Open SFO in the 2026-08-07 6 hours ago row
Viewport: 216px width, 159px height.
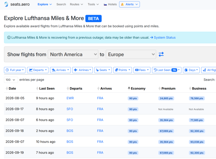(70, 120)
